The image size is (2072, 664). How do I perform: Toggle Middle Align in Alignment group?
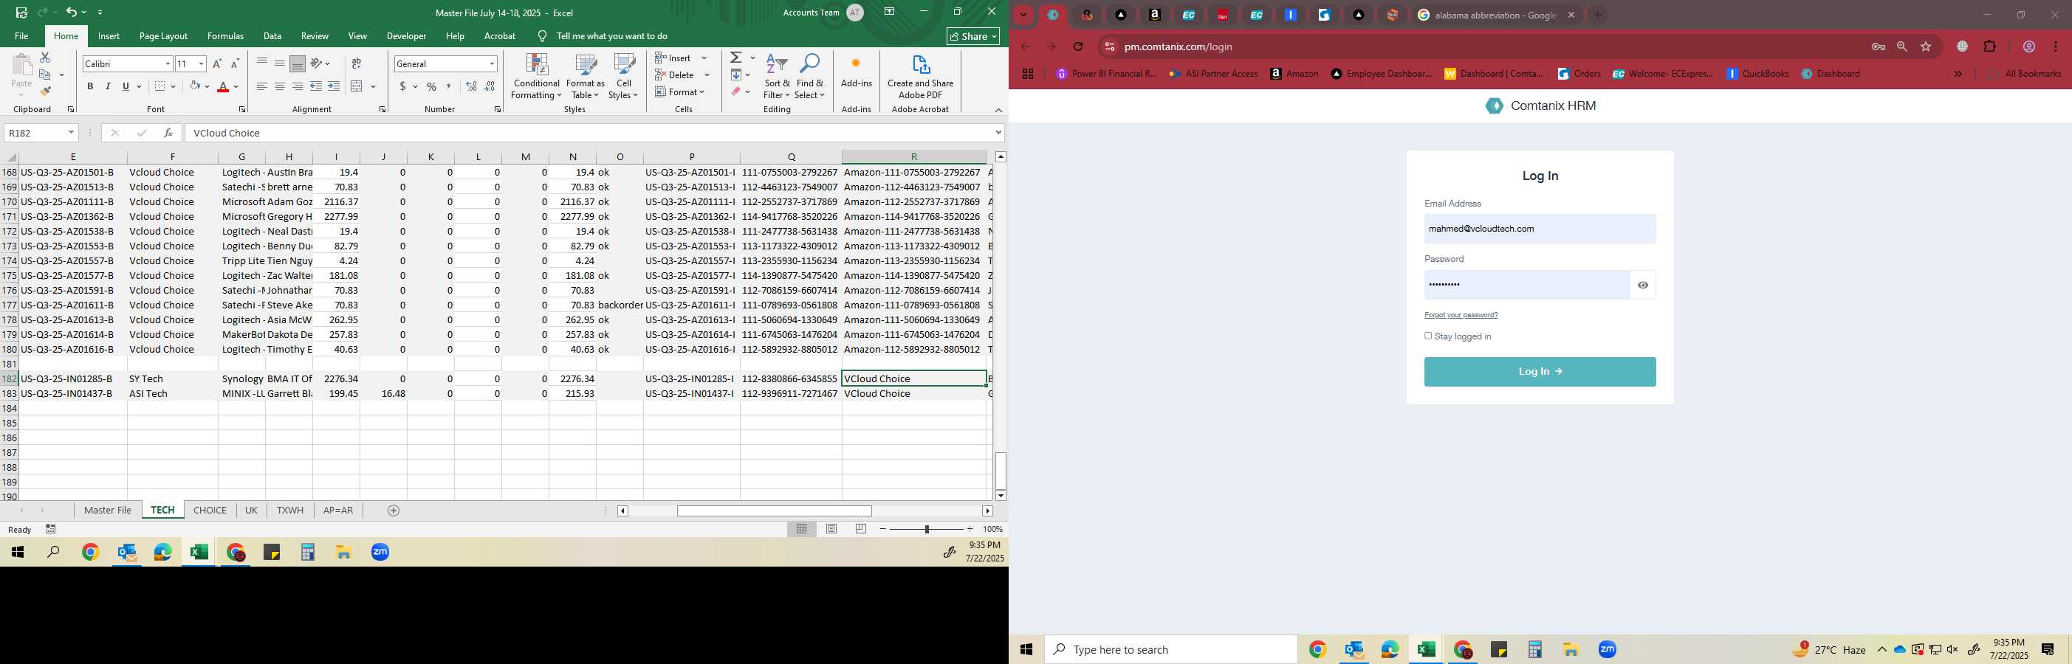[x=280, y=63]
